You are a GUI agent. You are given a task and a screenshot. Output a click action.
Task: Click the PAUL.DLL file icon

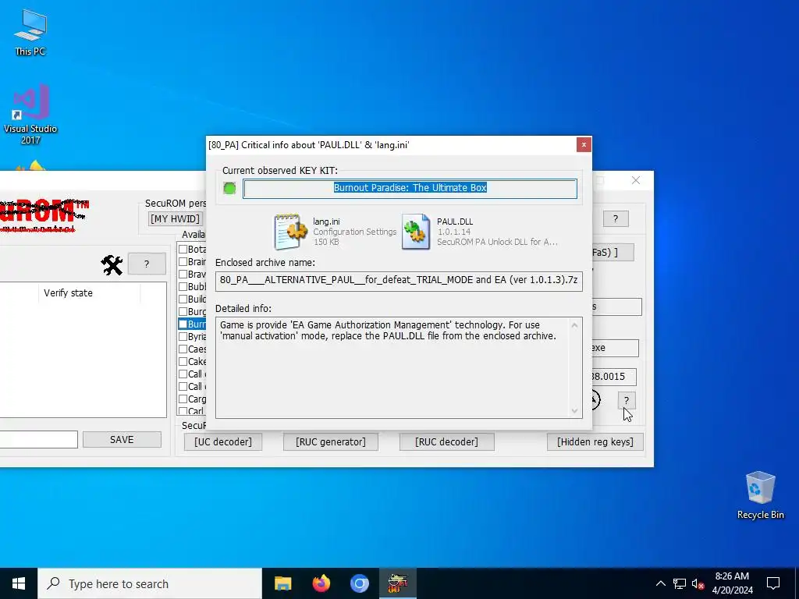click(x=415, y=232)
